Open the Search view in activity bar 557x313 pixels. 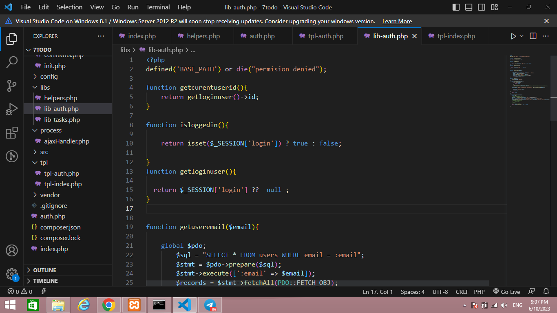pyautogui.click(x=11, y=62)
